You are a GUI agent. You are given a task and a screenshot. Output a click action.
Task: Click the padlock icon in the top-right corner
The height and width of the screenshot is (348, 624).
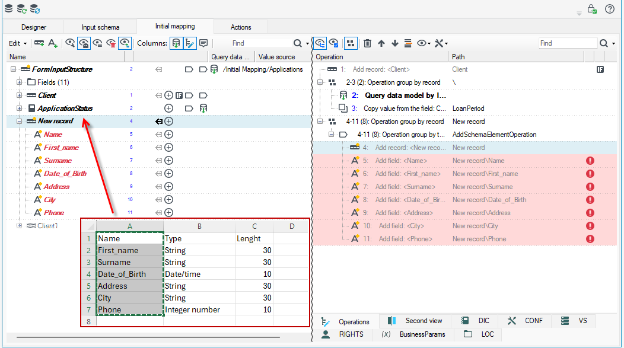[x=592, y=9]
